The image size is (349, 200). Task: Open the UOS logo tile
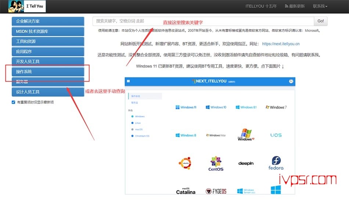point(276,135)
